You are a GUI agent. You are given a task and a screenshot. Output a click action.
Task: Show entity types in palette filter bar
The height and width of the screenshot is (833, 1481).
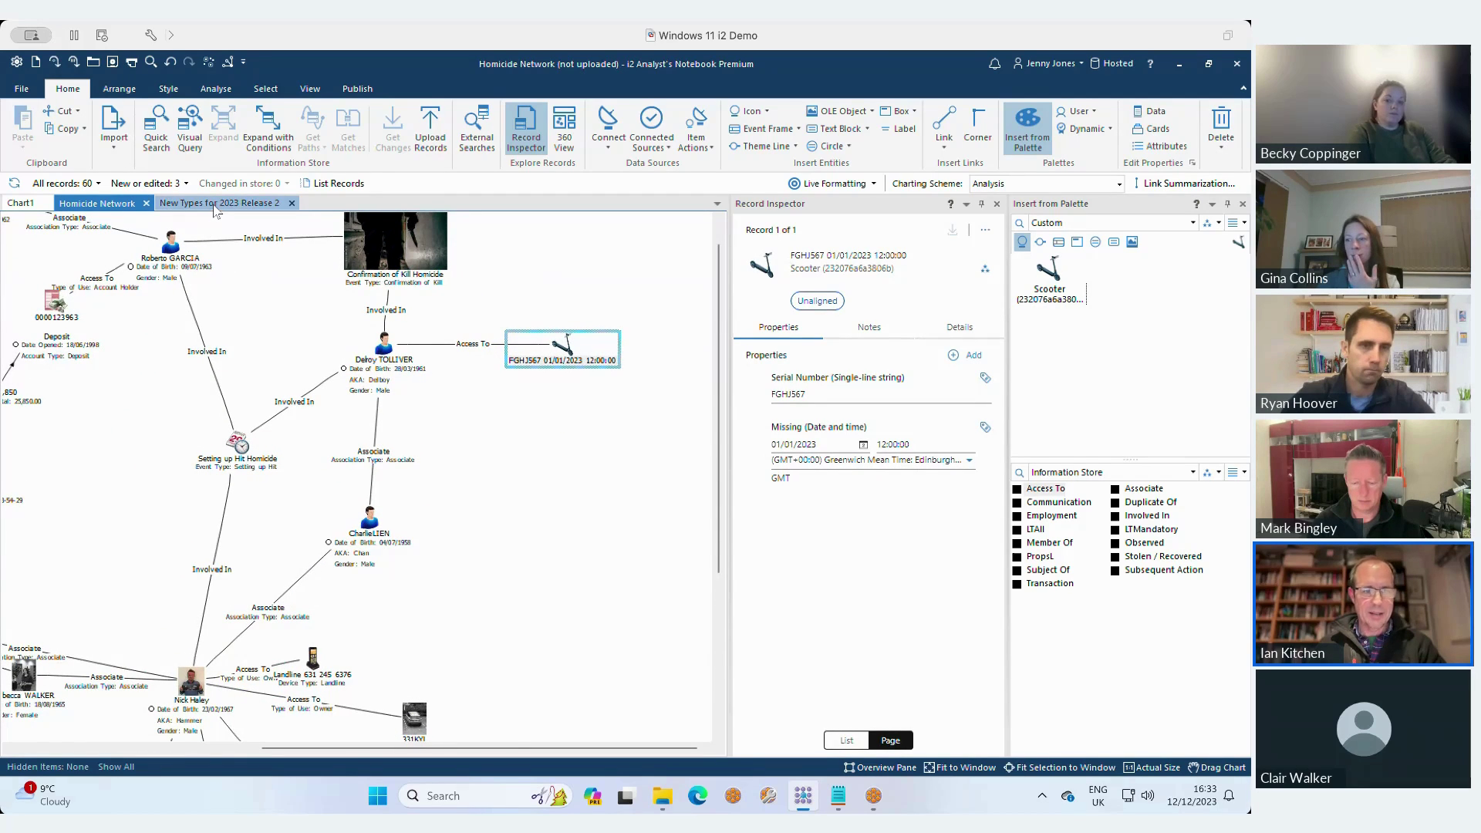pos(1022,242)
